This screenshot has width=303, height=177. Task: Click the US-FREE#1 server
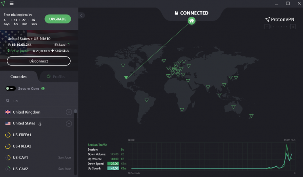tap(37, 135)
